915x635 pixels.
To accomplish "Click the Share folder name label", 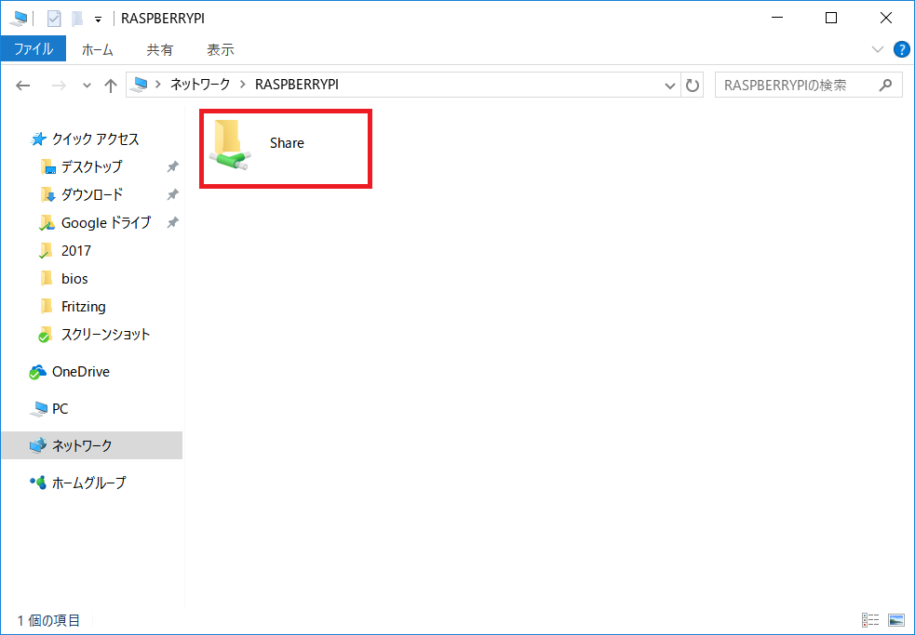I will [x=287, y=143].
